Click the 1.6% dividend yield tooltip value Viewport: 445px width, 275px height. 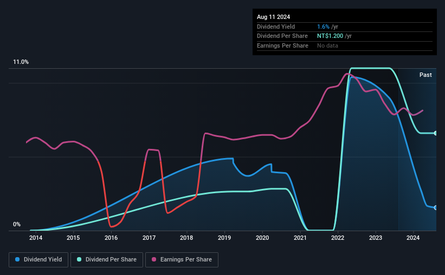tap(323, 27)
